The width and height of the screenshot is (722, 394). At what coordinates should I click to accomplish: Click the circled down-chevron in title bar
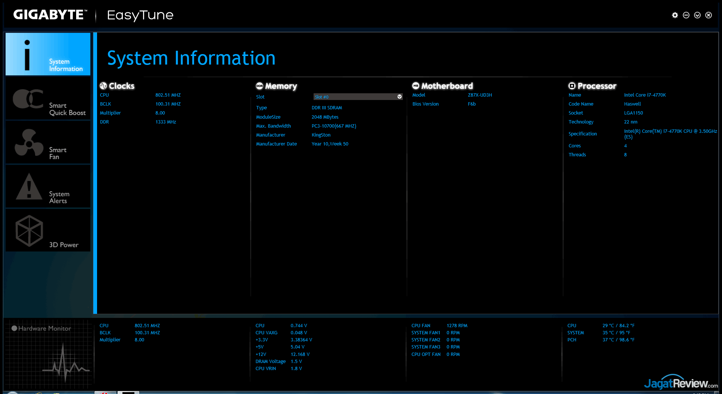[697, 15]
